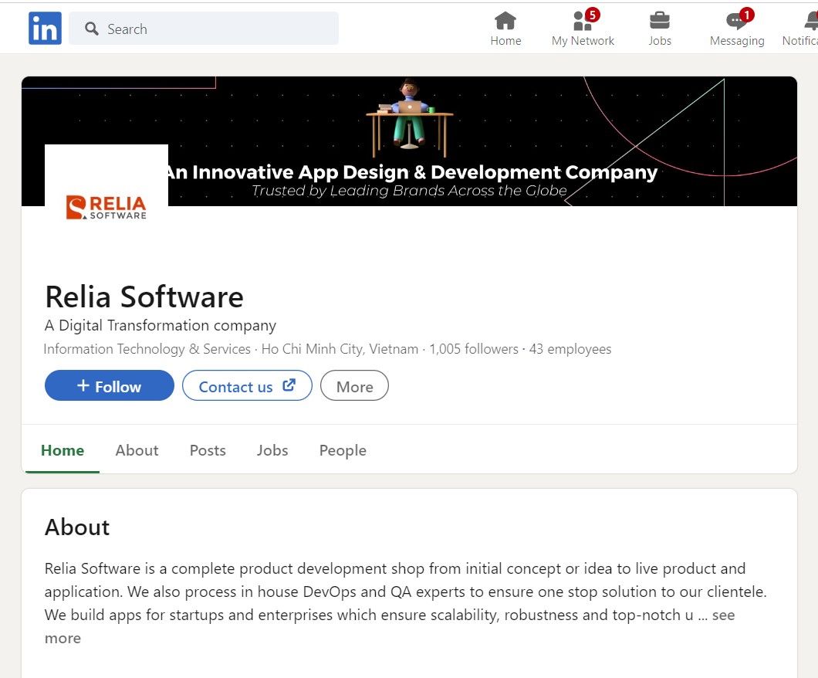Click the LinkedIn logo icon
Image resolution: width=818 pixels, height=678 pixels.
[45, 28]
